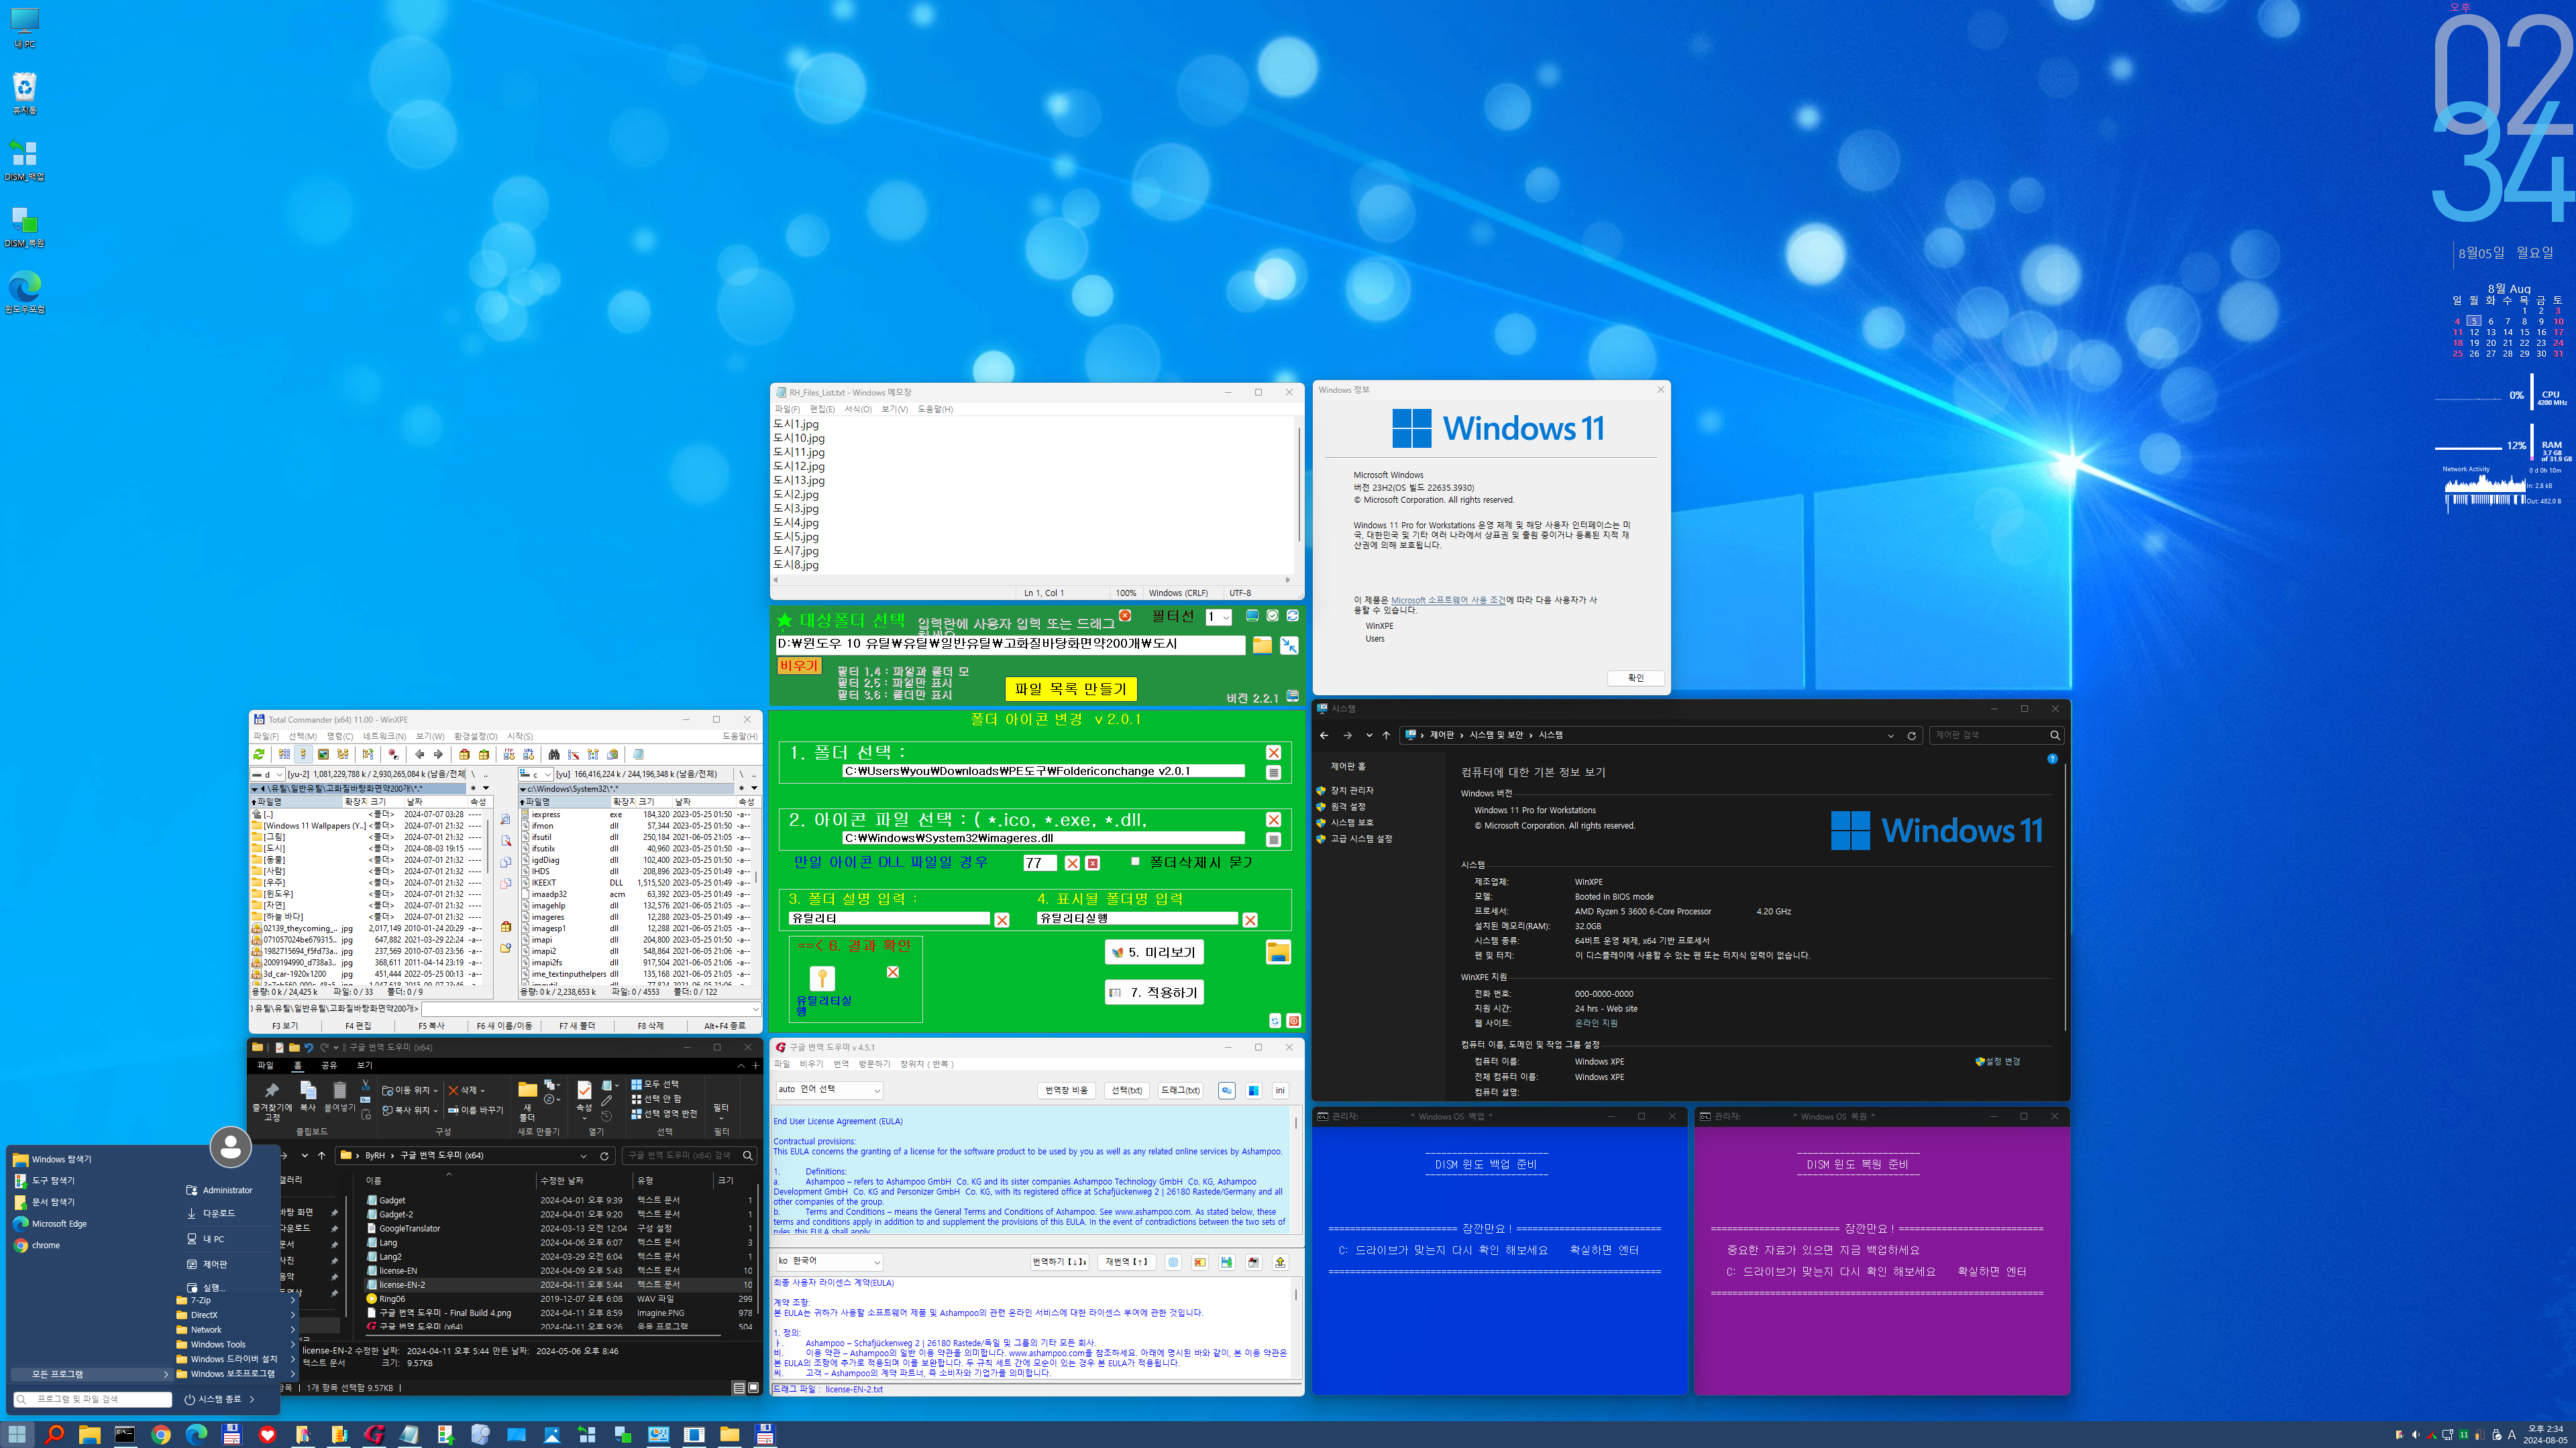Click list icon beside folder selection path

pyautogui.click(x=1273, y=772)
